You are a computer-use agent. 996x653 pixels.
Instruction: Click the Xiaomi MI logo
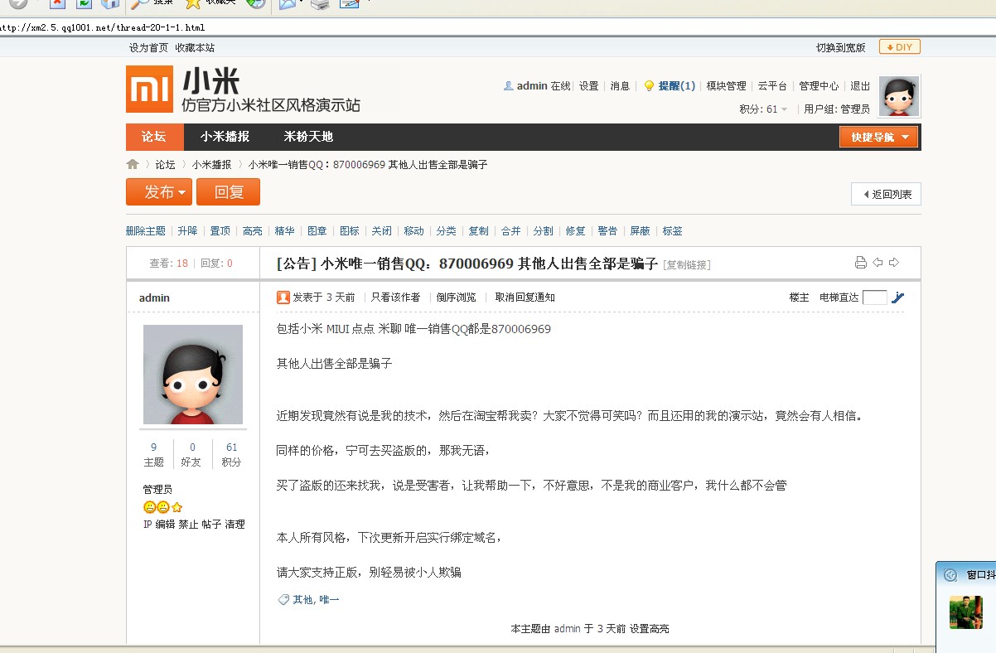point(149,89)
